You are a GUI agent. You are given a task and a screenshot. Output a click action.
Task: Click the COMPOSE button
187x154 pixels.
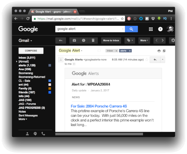pyautogui.click(x=31, y=51)
